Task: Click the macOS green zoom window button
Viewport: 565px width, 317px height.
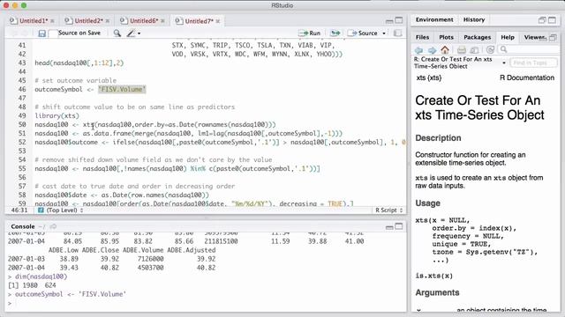Action: (x=24, y=5)
